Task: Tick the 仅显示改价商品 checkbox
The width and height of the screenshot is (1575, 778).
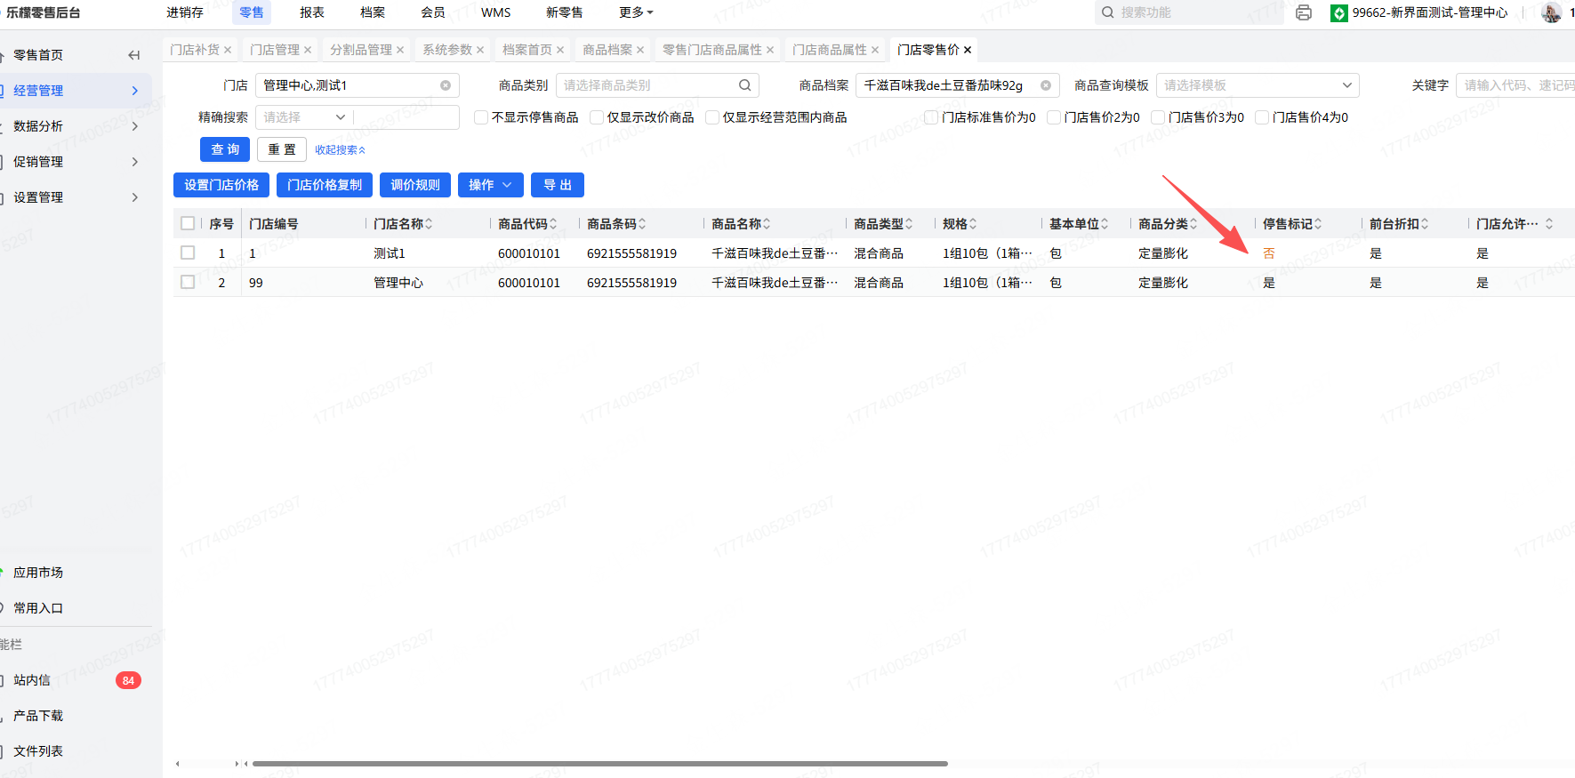Action: tap(597, 117)
